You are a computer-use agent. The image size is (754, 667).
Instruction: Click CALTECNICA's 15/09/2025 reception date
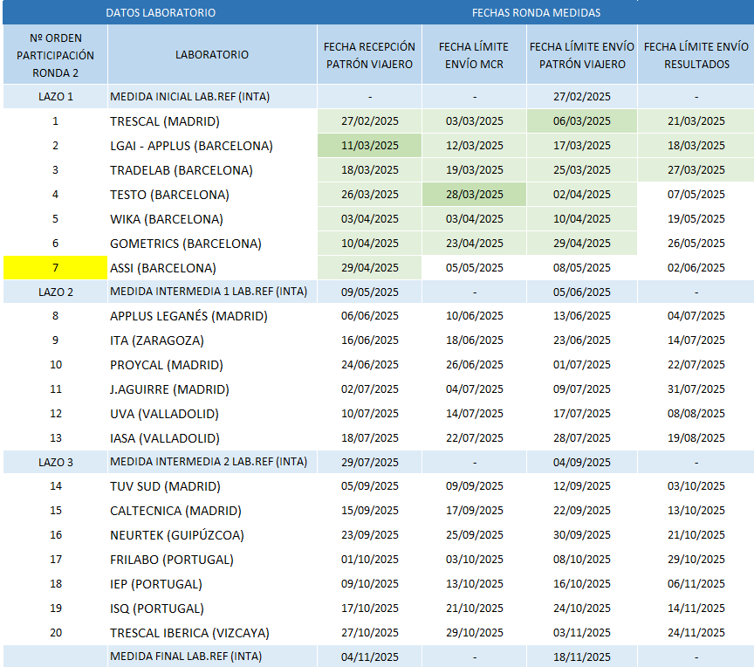[369, 511]
